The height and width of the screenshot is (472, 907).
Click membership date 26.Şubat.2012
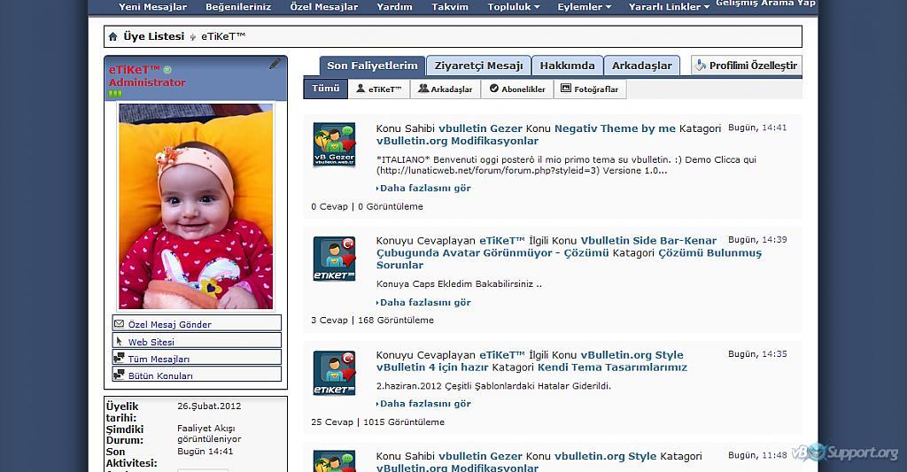pyautogui.click(x=209, y=406)
